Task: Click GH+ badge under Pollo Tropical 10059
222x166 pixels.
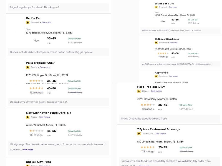Action: tap(28, 67)
